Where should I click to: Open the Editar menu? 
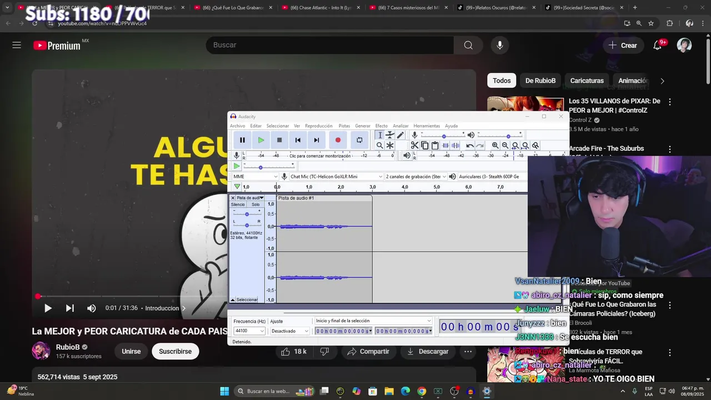[256, 126]
